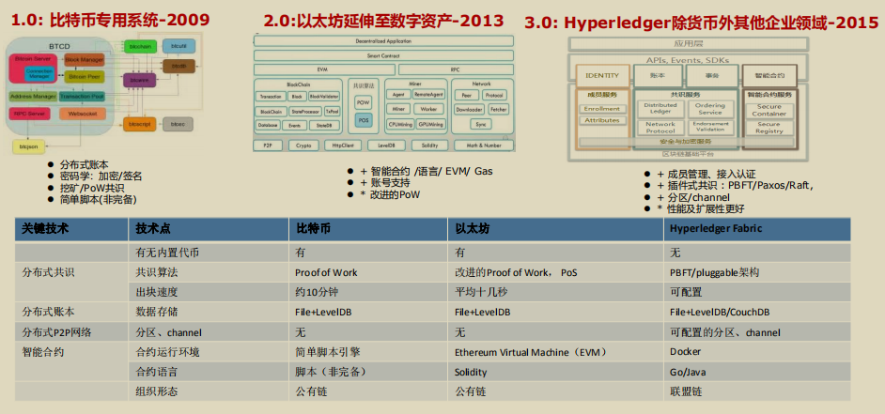Click the "APIs, Events, SDKs" label
The height and width of the screenshot is (414, 885).
coord(688,60)
